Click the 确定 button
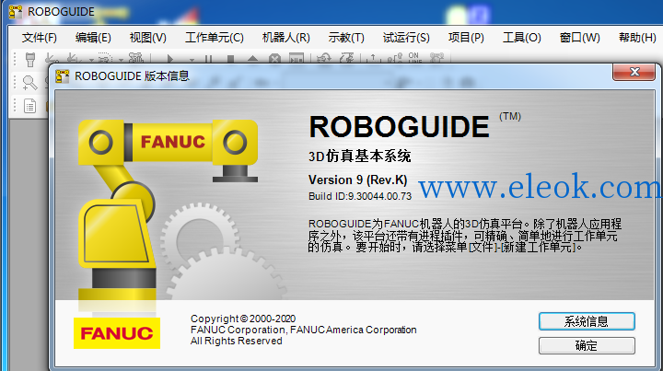Viewport: 663px width, 371px height. coord(587,345)
